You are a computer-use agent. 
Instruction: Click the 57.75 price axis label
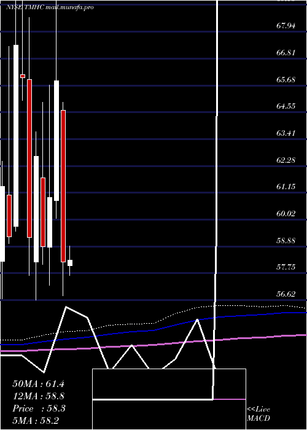pos(286,267)
